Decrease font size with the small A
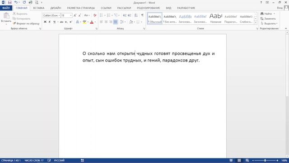 (79, 15)
